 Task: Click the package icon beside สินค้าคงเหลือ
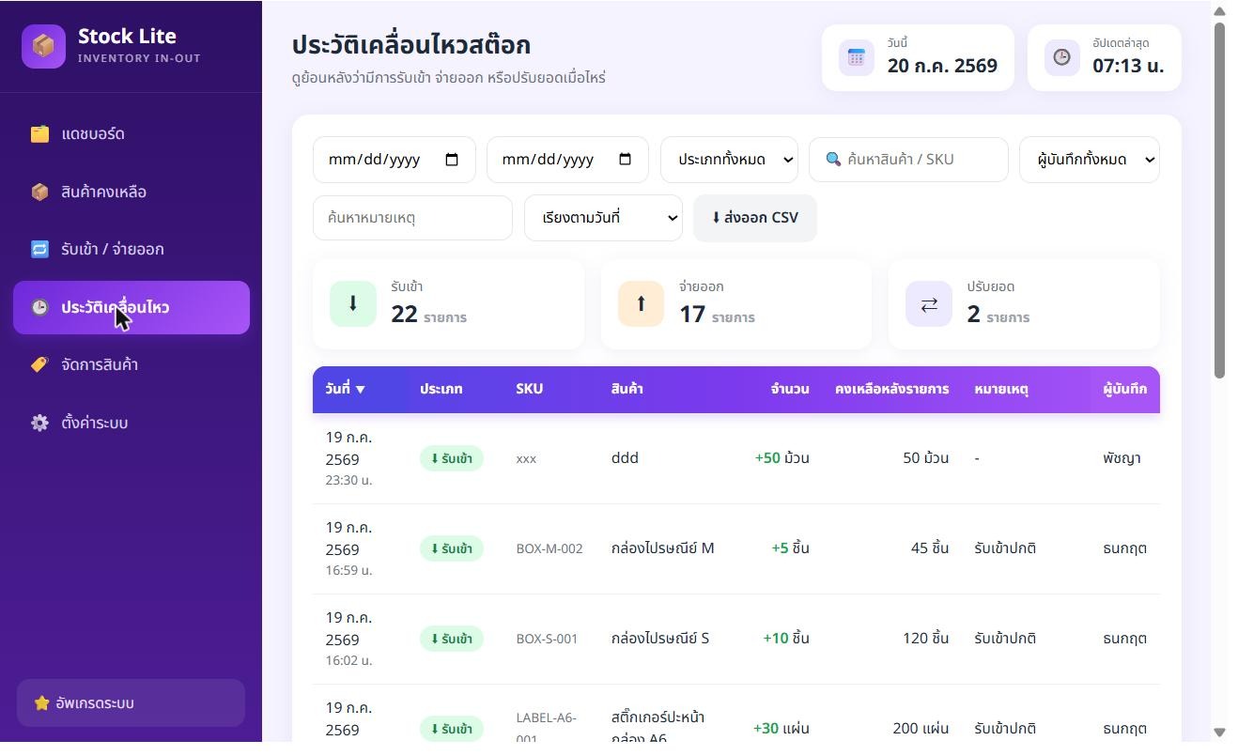pos(39,192)
